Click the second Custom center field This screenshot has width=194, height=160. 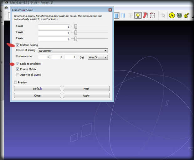click(x=57, y=57)
